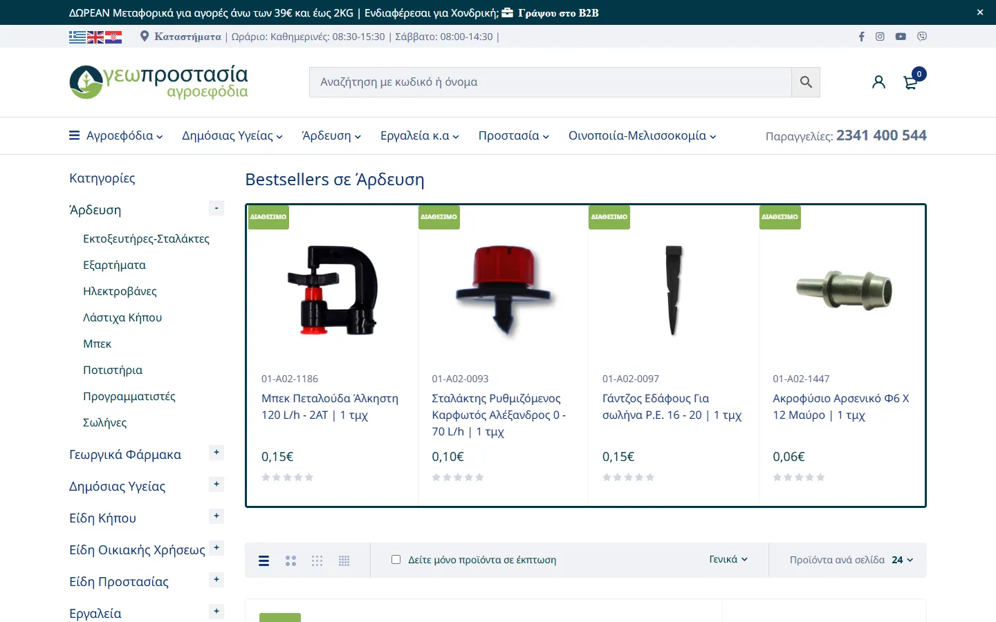Collapse the Άρδευση category in sidebar
This screenshot has width=996, height=622.
point(216,208)
